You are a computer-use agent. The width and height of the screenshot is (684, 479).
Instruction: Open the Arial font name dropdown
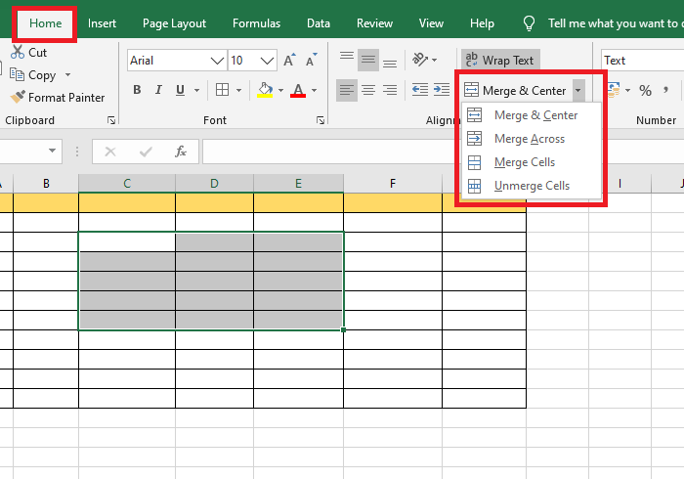tap(218, 61)
